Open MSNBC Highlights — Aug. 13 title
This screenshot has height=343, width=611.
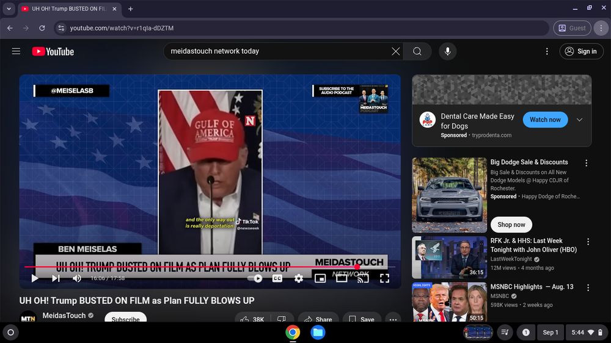(532, 287)
